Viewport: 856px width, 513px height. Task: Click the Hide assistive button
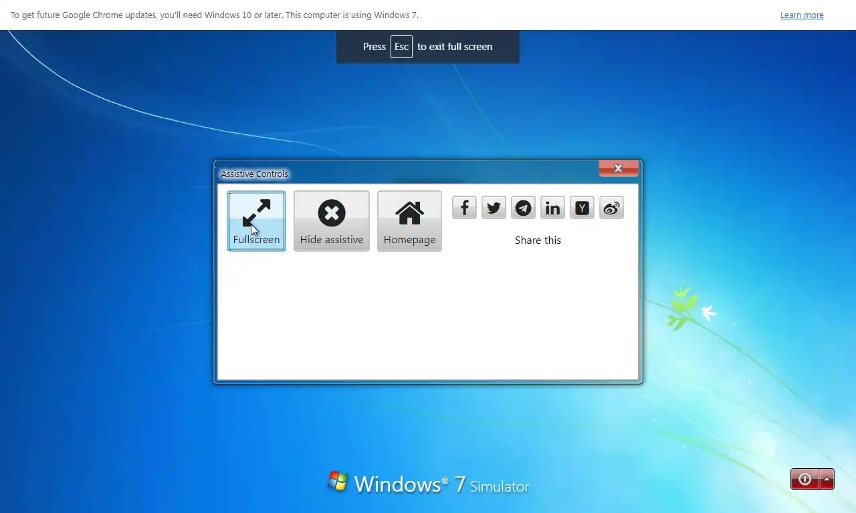point(332,221)
